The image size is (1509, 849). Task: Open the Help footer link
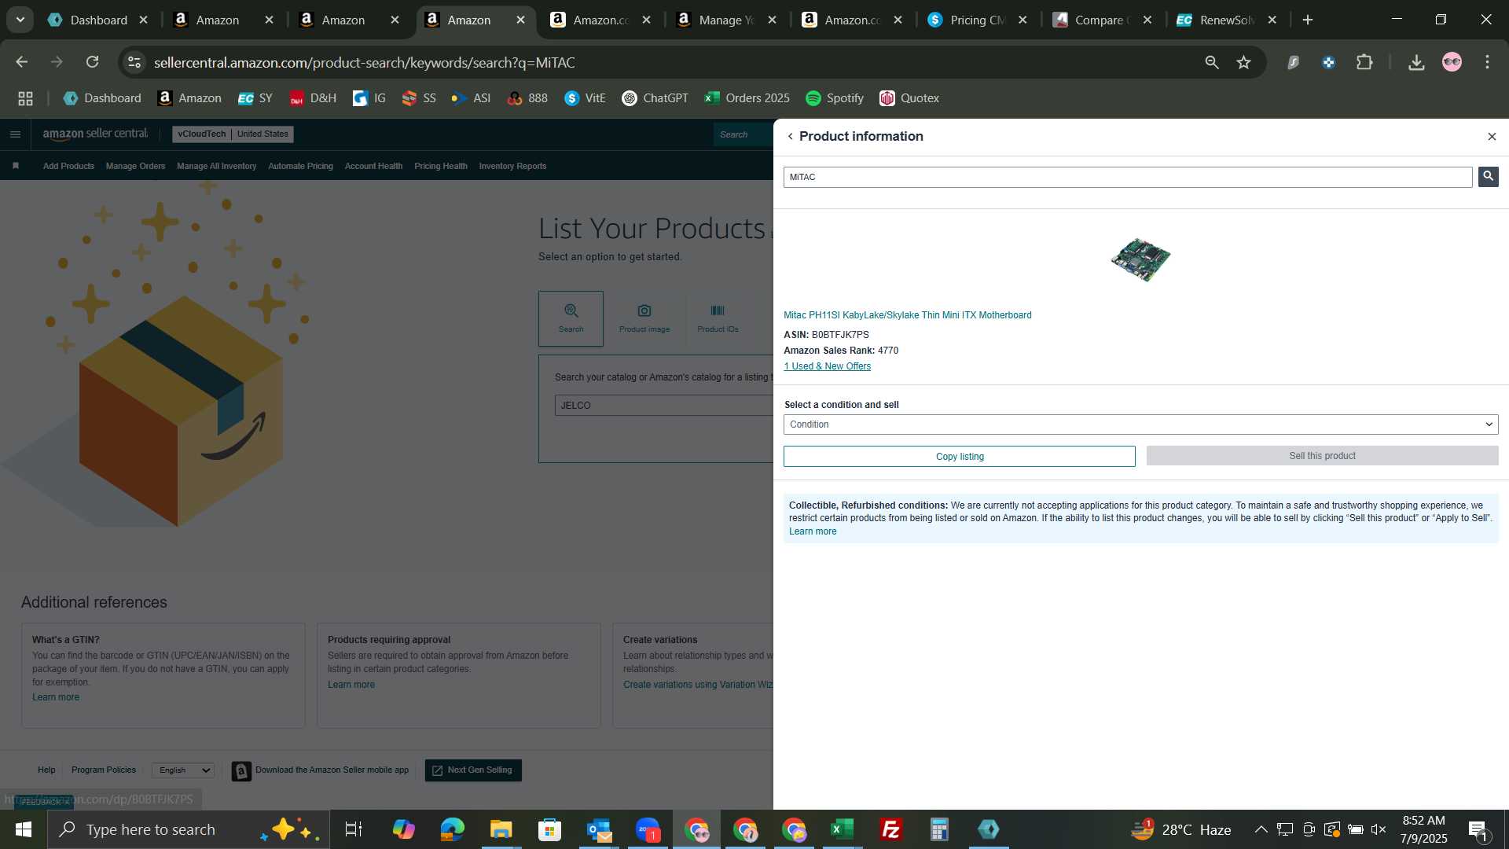coord(46,770)
